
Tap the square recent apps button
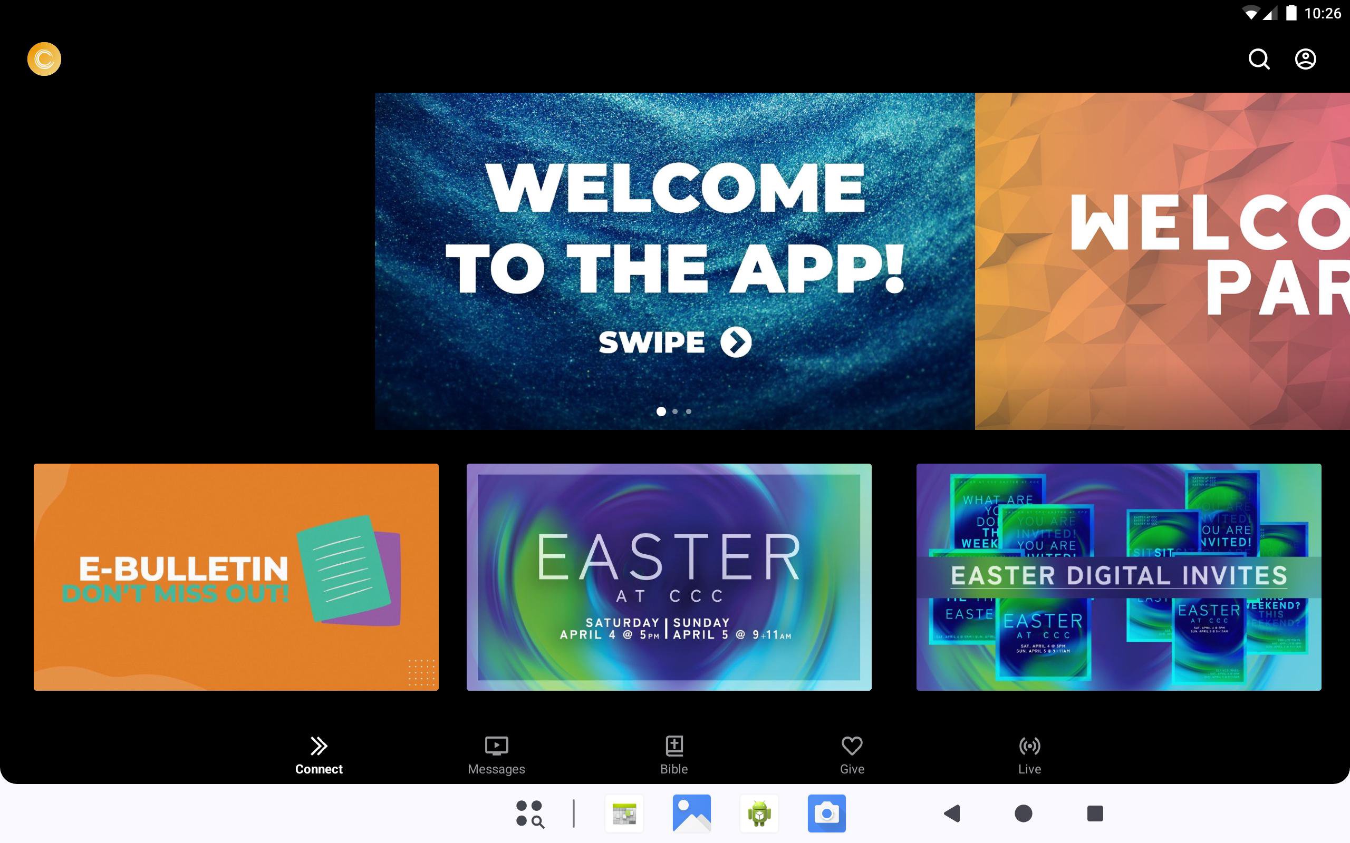(x=1095, y=813)
